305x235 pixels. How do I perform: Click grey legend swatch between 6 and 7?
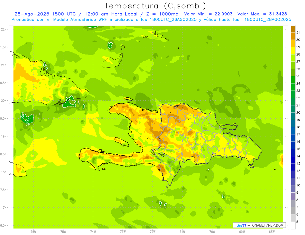tap(293, 211)
